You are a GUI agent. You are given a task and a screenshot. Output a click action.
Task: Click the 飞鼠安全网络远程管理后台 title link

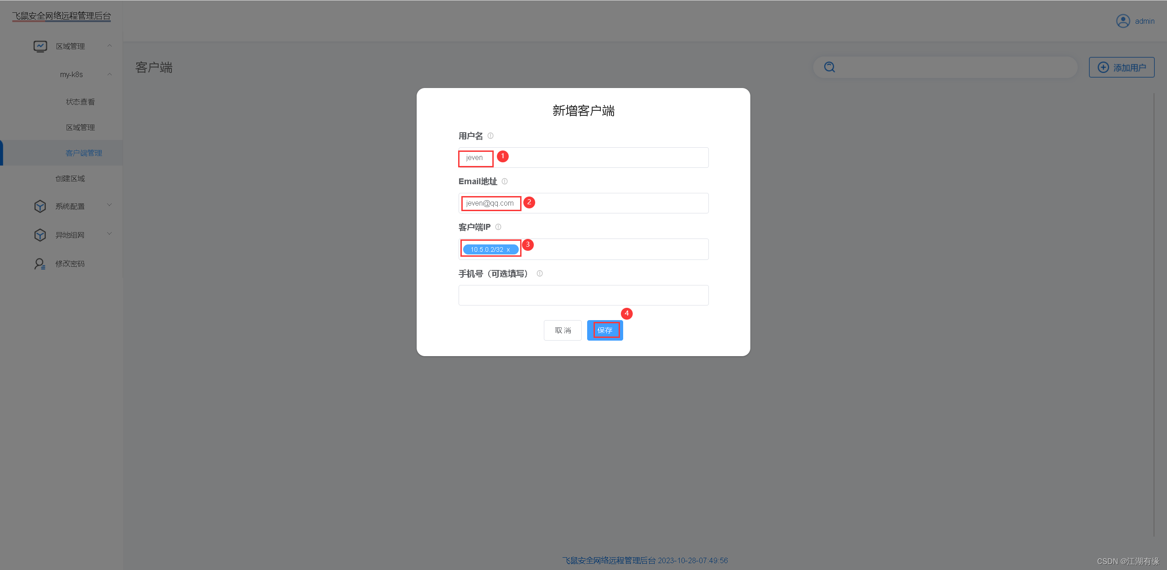(x=62, y=16)
